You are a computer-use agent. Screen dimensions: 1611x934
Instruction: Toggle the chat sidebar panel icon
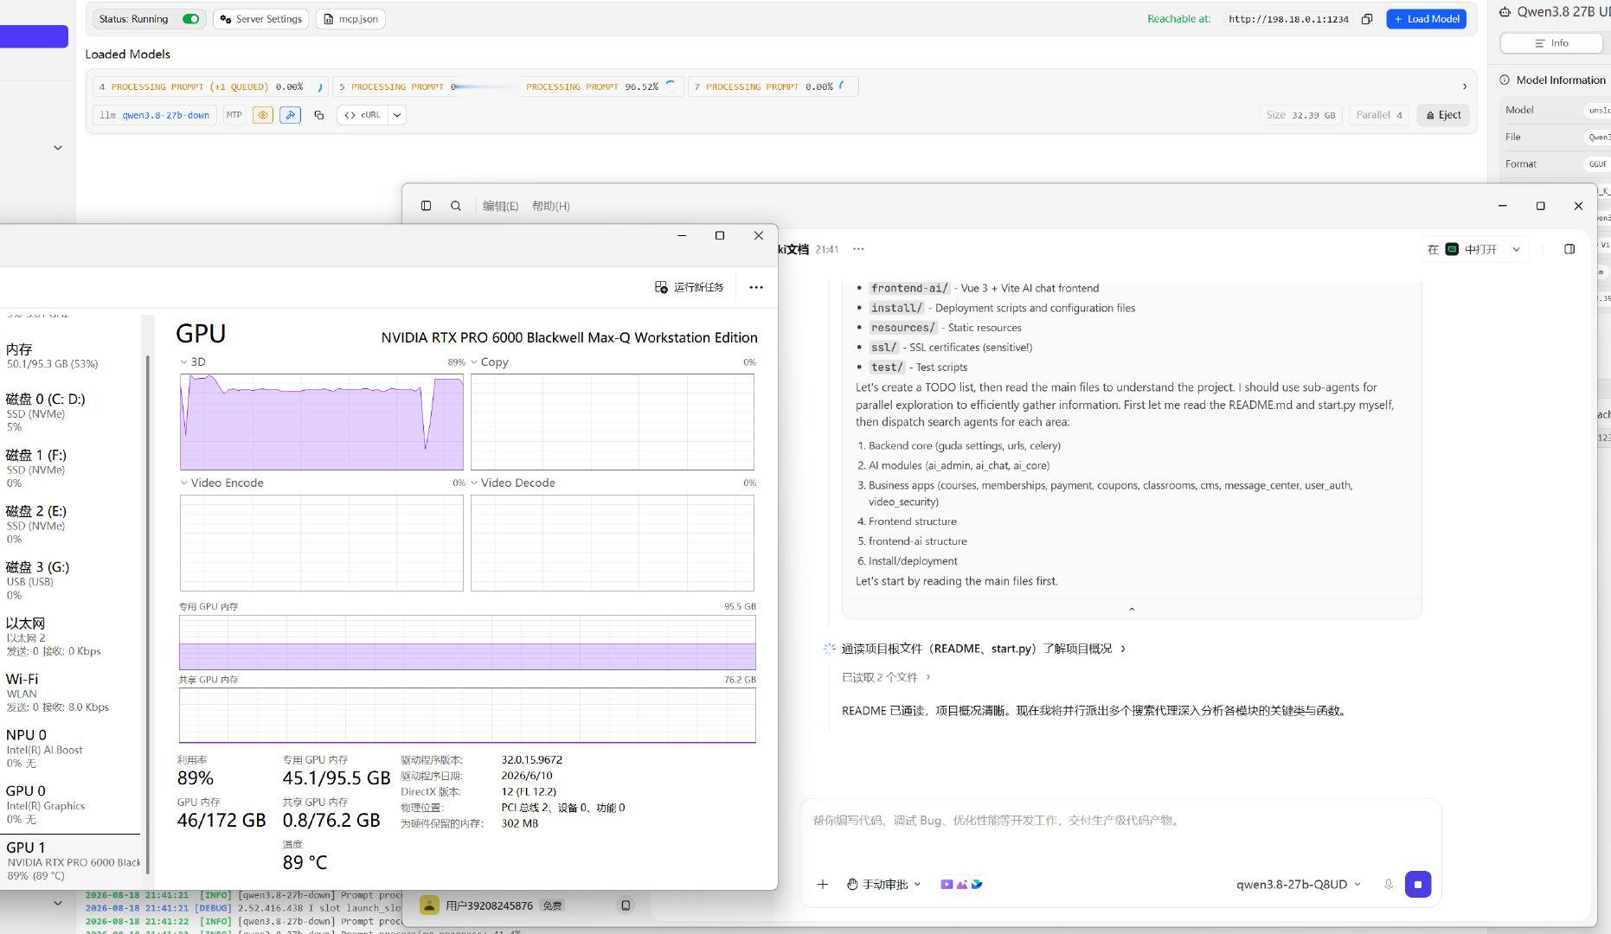[x=426, y=206]
